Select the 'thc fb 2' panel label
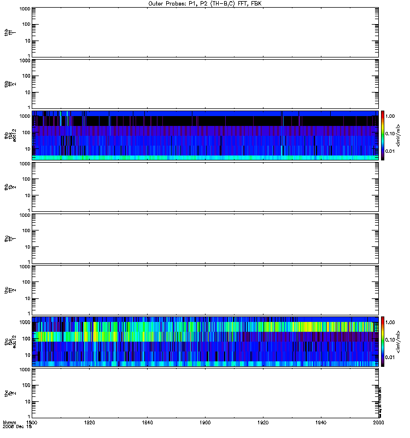This screenshot has width=410, height=438. point(10,393)
